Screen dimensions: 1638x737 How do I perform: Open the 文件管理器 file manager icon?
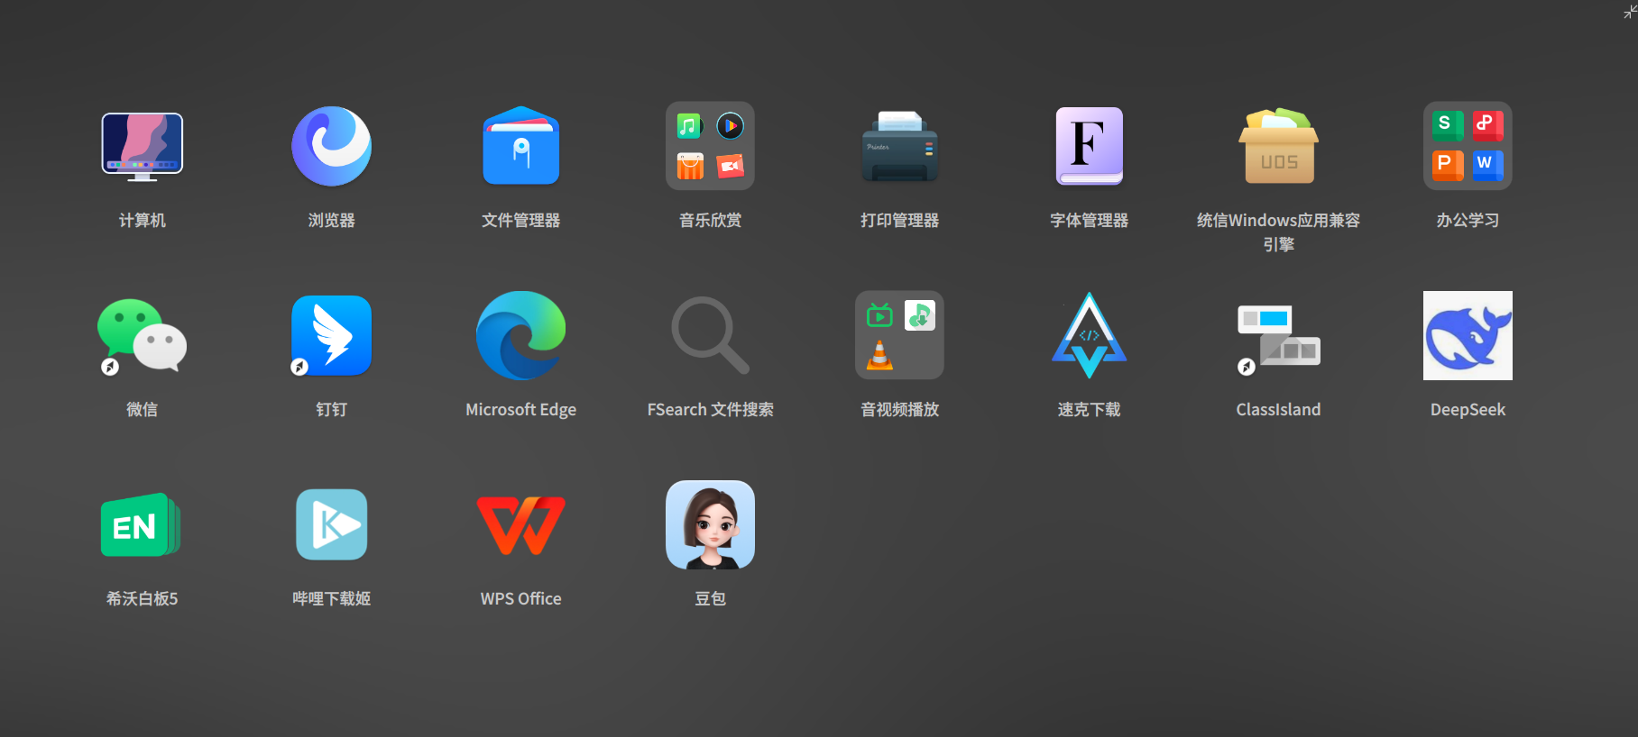[521, 146]
